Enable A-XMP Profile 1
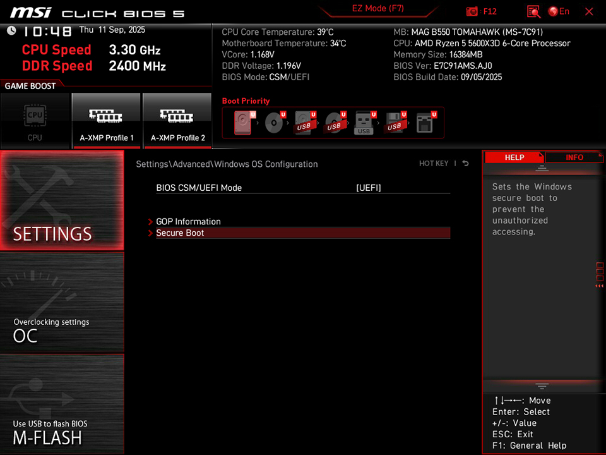This screenshot has width=606, height=455. 106,120
